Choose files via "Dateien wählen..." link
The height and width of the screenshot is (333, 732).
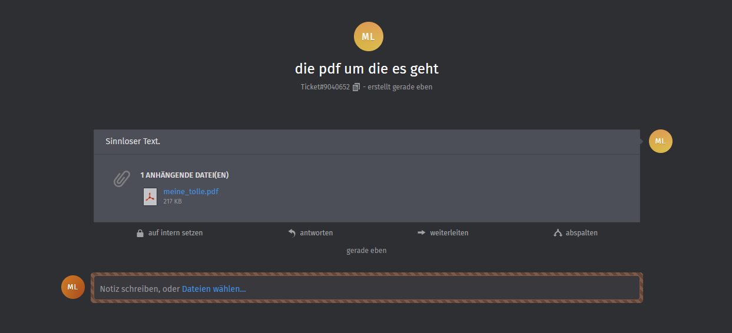[x=214, y=289]
